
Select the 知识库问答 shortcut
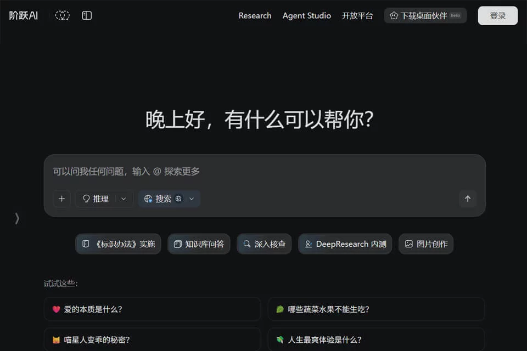point(199,244)
